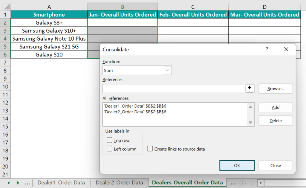Click empty cell B2 for Galaxy S8+
This screenshot has width=306, height=188.
pyautogui.click(x=123, y=22)
